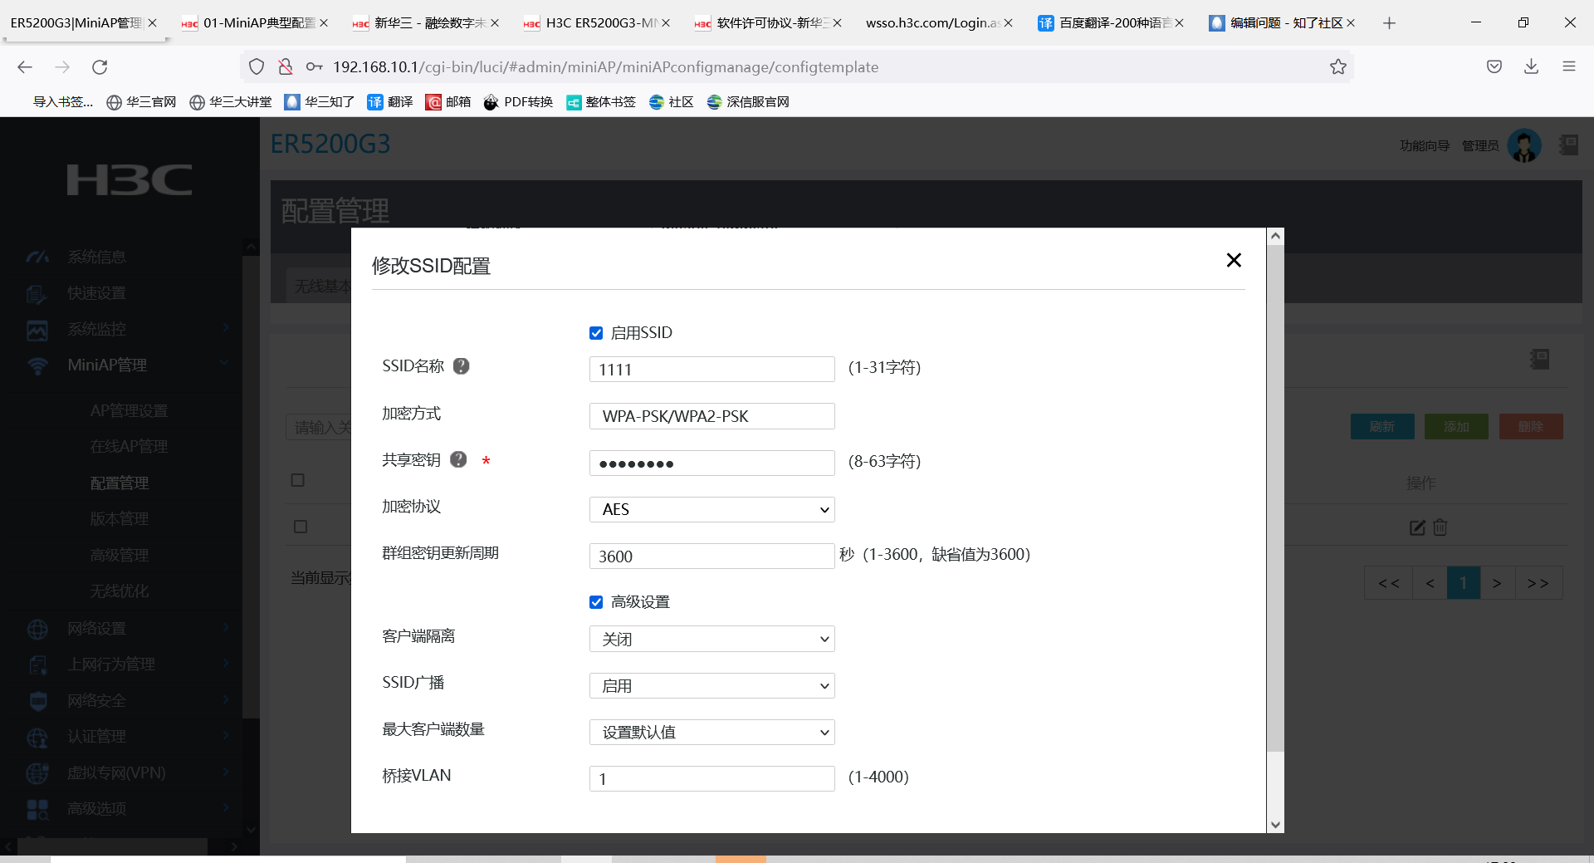Go to last page with >> button
The width and height of the screenshot is (1594, 863).
(x=1538, y=583)
